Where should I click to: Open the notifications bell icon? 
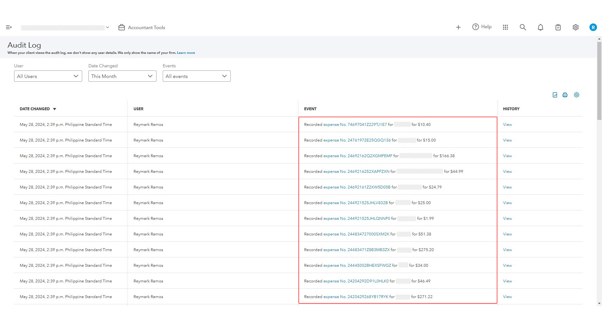tap(540, 28)
